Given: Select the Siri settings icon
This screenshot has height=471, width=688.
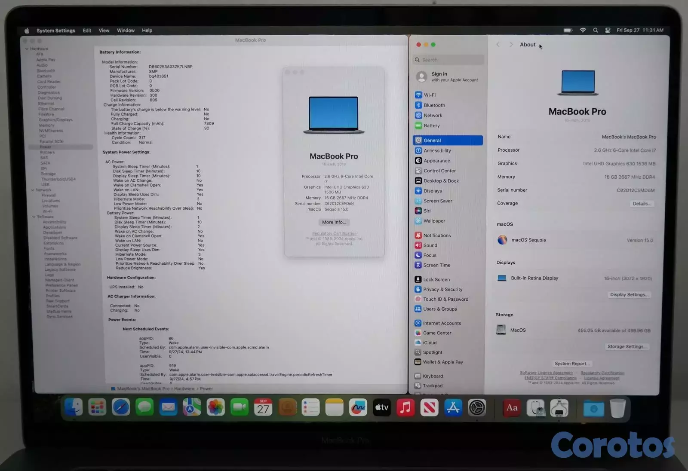Looking at the screenshot, I should click(418, 211).
